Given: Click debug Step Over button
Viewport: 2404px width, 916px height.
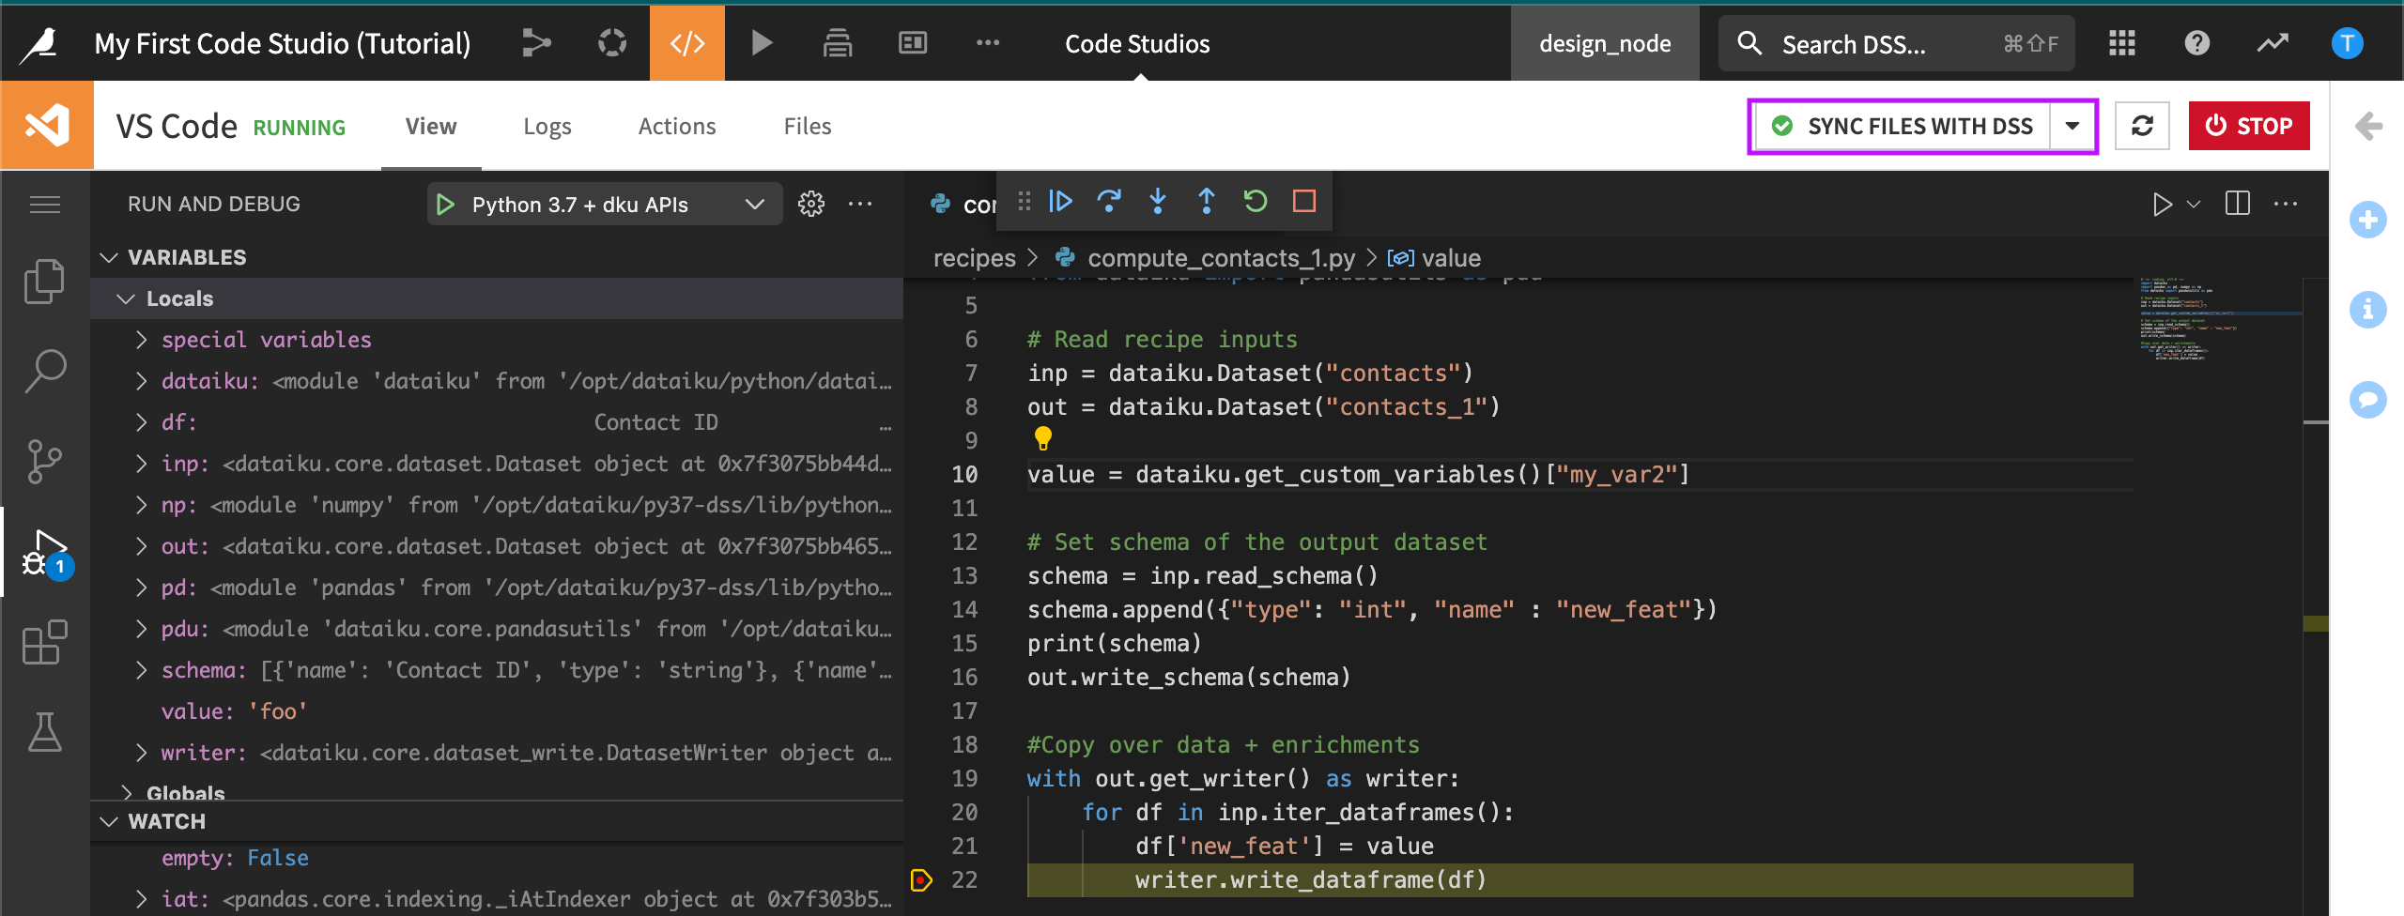Looking at the screenshot, I should (1109, 201).
